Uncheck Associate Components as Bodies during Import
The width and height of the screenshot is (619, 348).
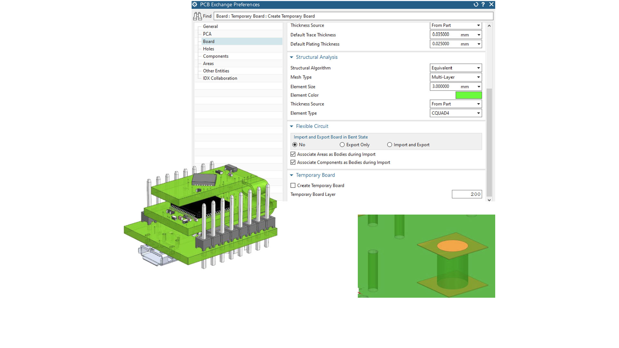tap(293, 162)
